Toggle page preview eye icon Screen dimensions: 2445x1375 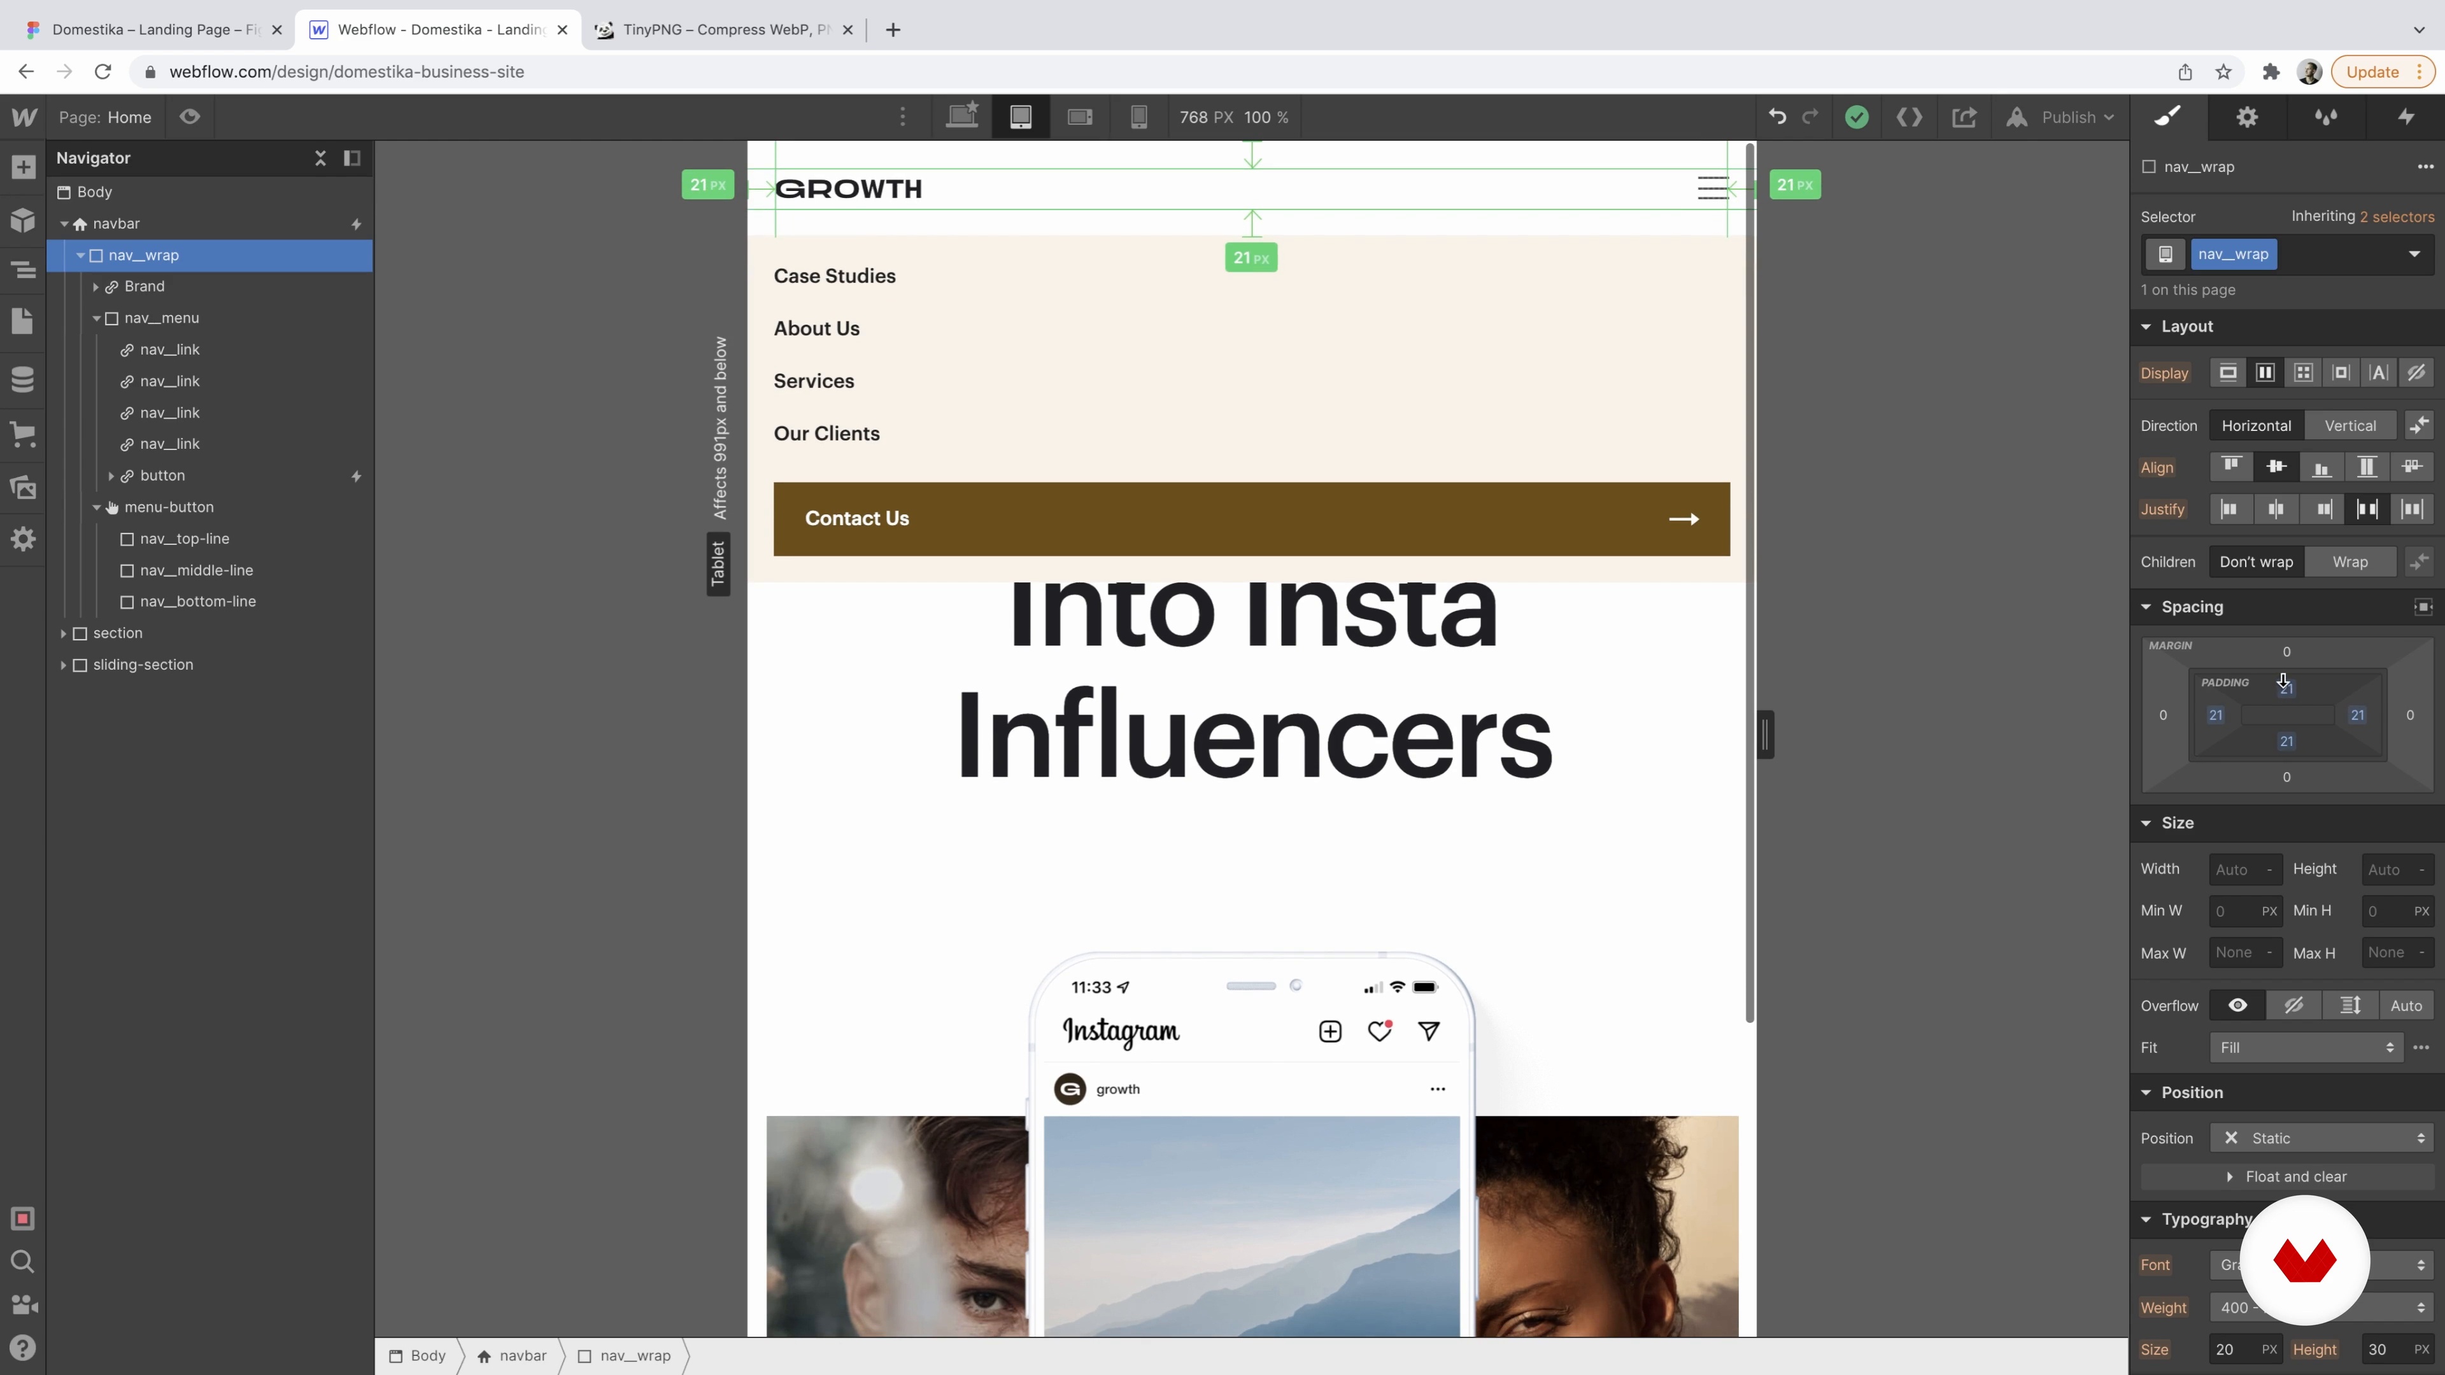point(190,116)
